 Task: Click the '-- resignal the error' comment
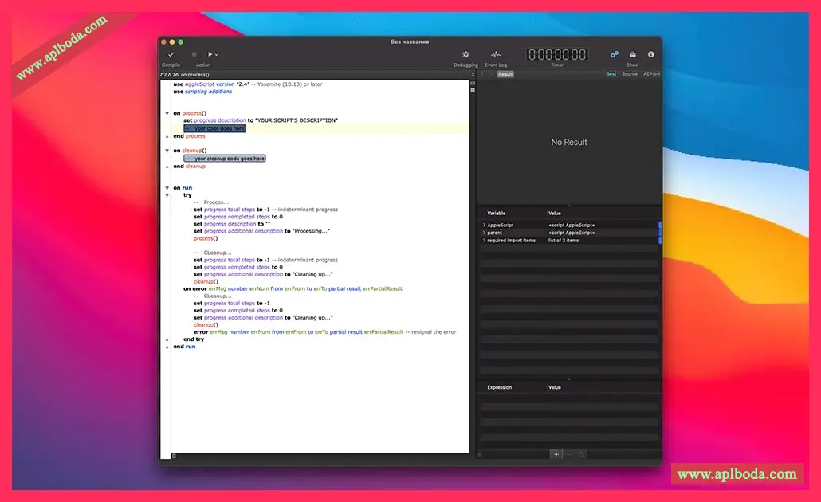point(430,331)
